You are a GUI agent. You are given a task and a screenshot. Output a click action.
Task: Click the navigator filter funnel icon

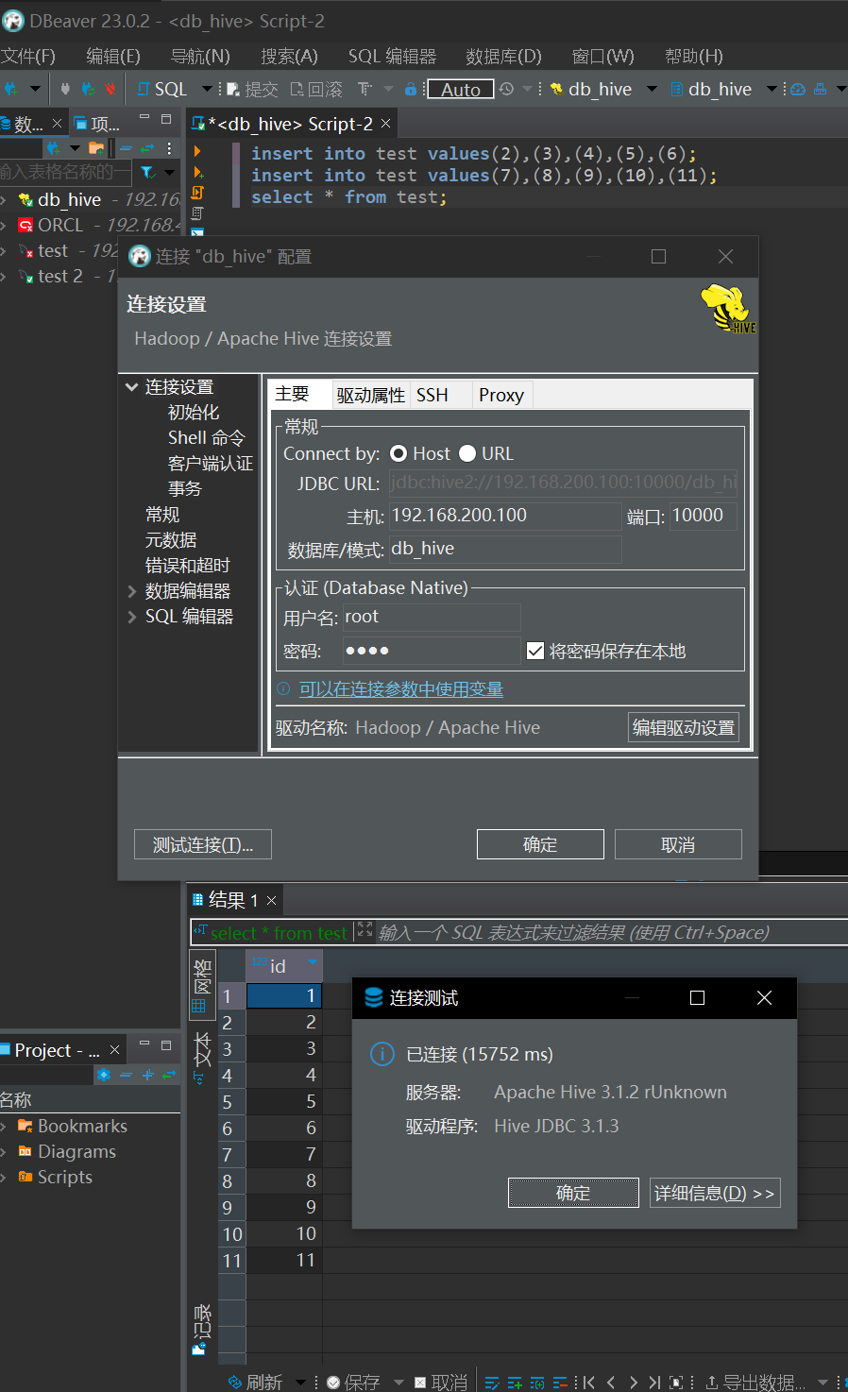147,172
